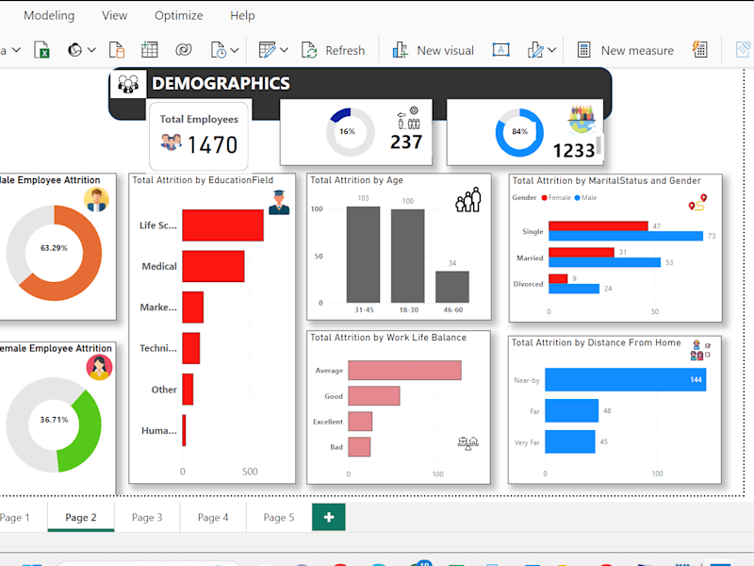Click the Refresh button

click(334, 50)
